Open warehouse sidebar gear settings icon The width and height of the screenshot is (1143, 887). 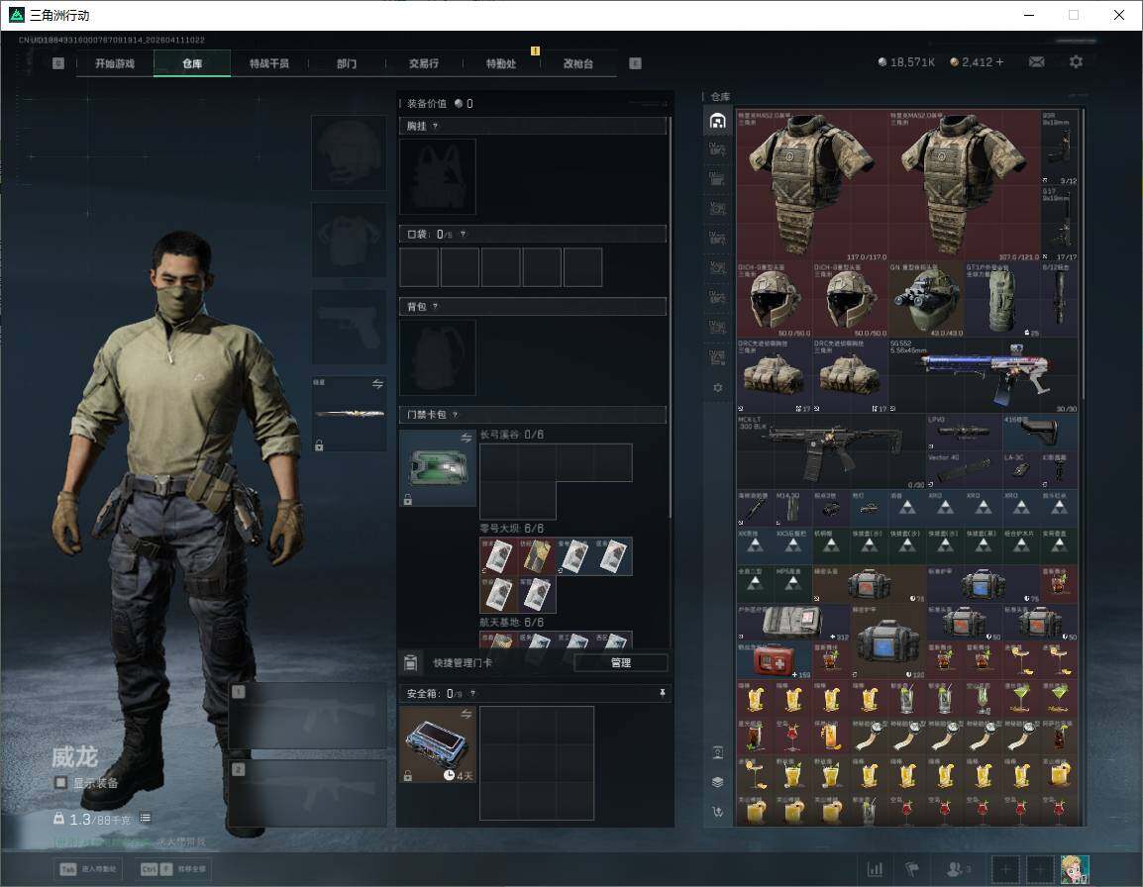point(717,388)
